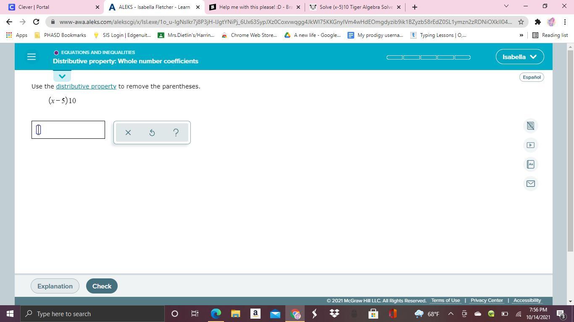Open the Chrome profile avatar

coord(551,22)
